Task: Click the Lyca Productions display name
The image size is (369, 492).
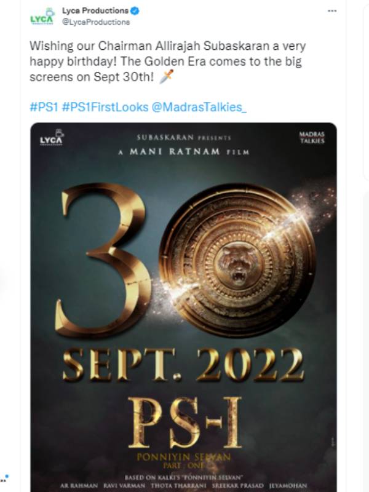Action: [95, 11]
